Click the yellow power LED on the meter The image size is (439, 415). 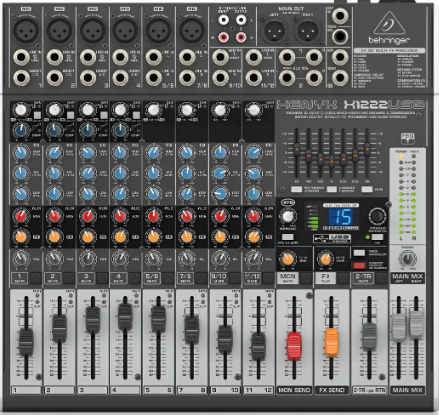click(401, 156)
